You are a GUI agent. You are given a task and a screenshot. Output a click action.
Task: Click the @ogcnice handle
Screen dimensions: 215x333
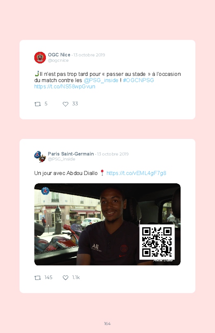[58, 60]
